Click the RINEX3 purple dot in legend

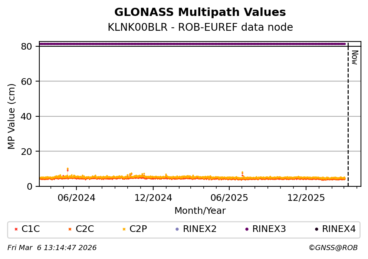point(247,229)
